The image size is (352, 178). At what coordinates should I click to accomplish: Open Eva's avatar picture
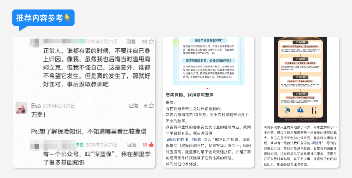[x=22, y=108]
